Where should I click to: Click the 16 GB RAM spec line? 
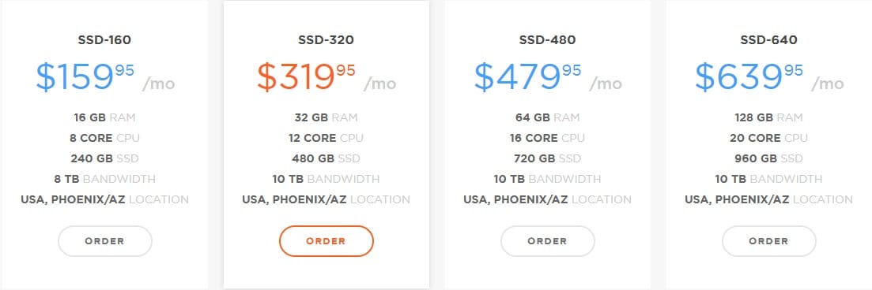point(104,117)
